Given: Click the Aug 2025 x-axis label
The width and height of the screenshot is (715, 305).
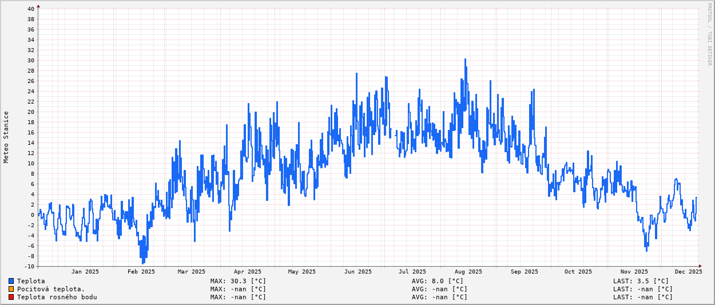Looking at the screenshot, I should [468, 272].
